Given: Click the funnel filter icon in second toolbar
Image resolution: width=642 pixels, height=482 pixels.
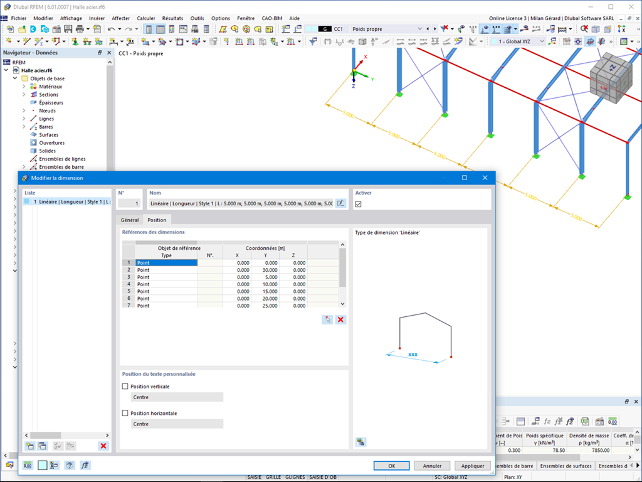Looking at the screenshot, I should (x=313, y=41).
